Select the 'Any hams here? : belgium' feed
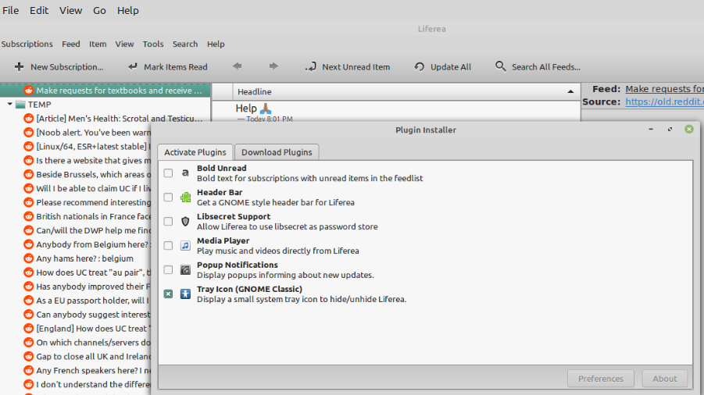This screenshot has width=704, height=395. 84,258
